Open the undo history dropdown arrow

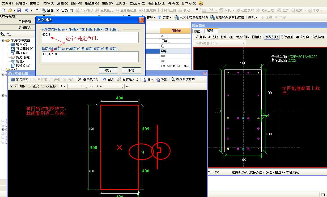pos(31,10)
